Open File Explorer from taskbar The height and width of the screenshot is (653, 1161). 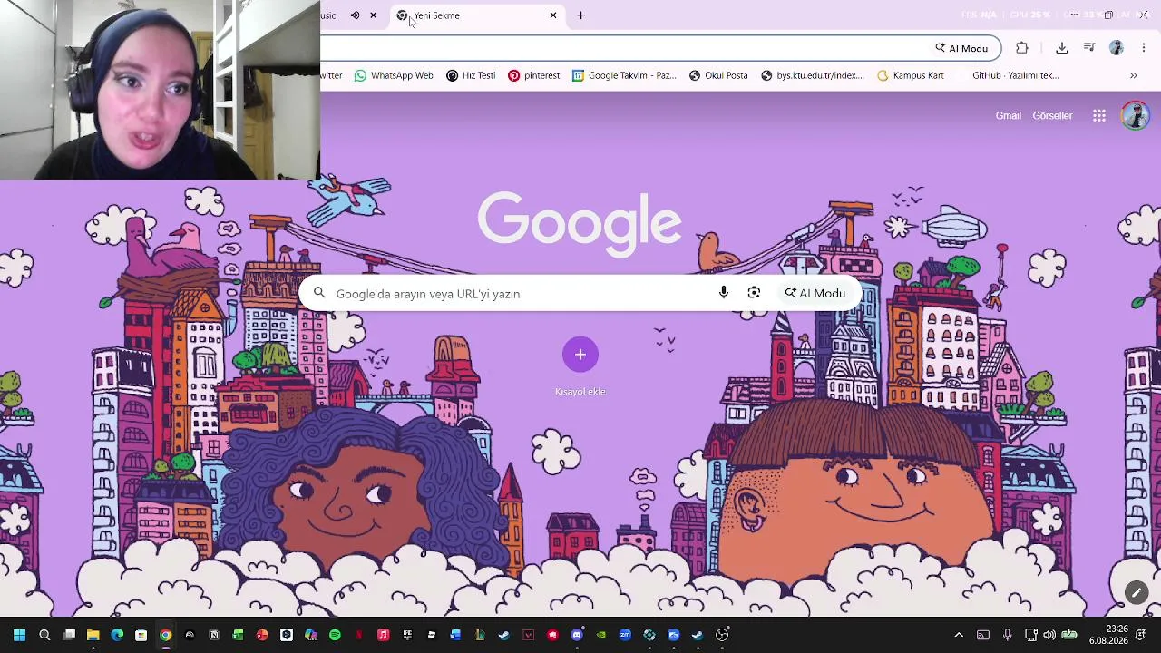tap(93, 635)
